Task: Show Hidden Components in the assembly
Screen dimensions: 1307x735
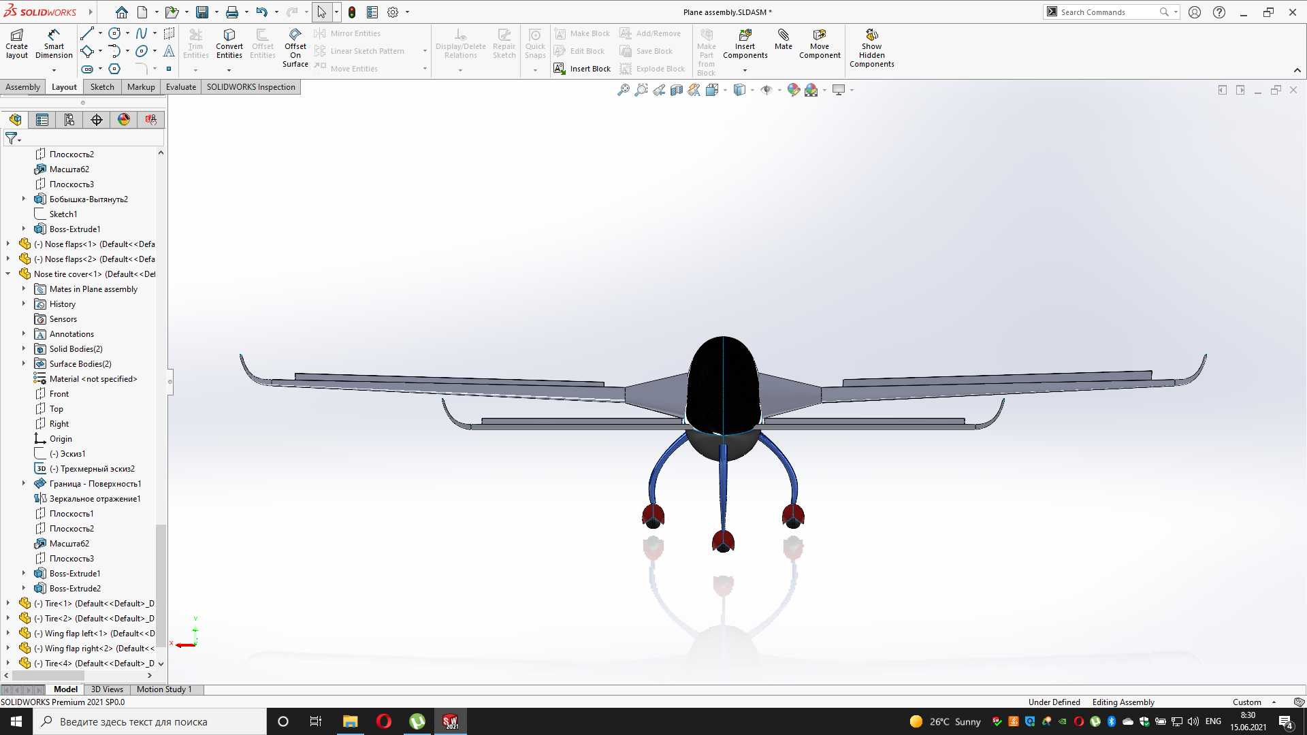Action: coord(872,48)
